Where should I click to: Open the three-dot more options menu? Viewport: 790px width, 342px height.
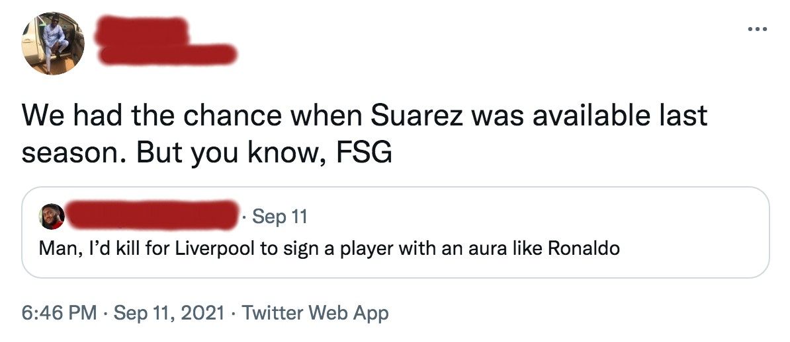click(758, 29)
